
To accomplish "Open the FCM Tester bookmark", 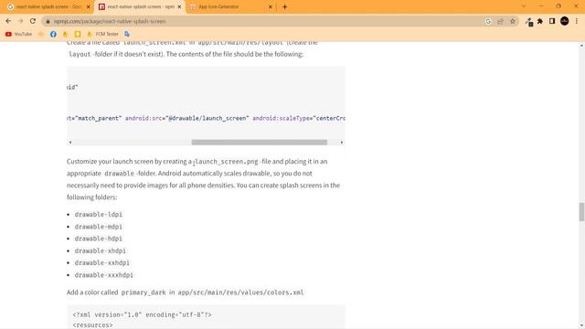I will 103,34.
